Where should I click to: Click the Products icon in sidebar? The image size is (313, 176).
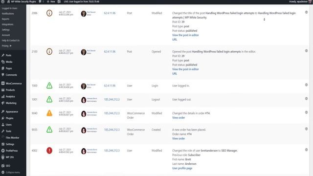coord(3,90)
